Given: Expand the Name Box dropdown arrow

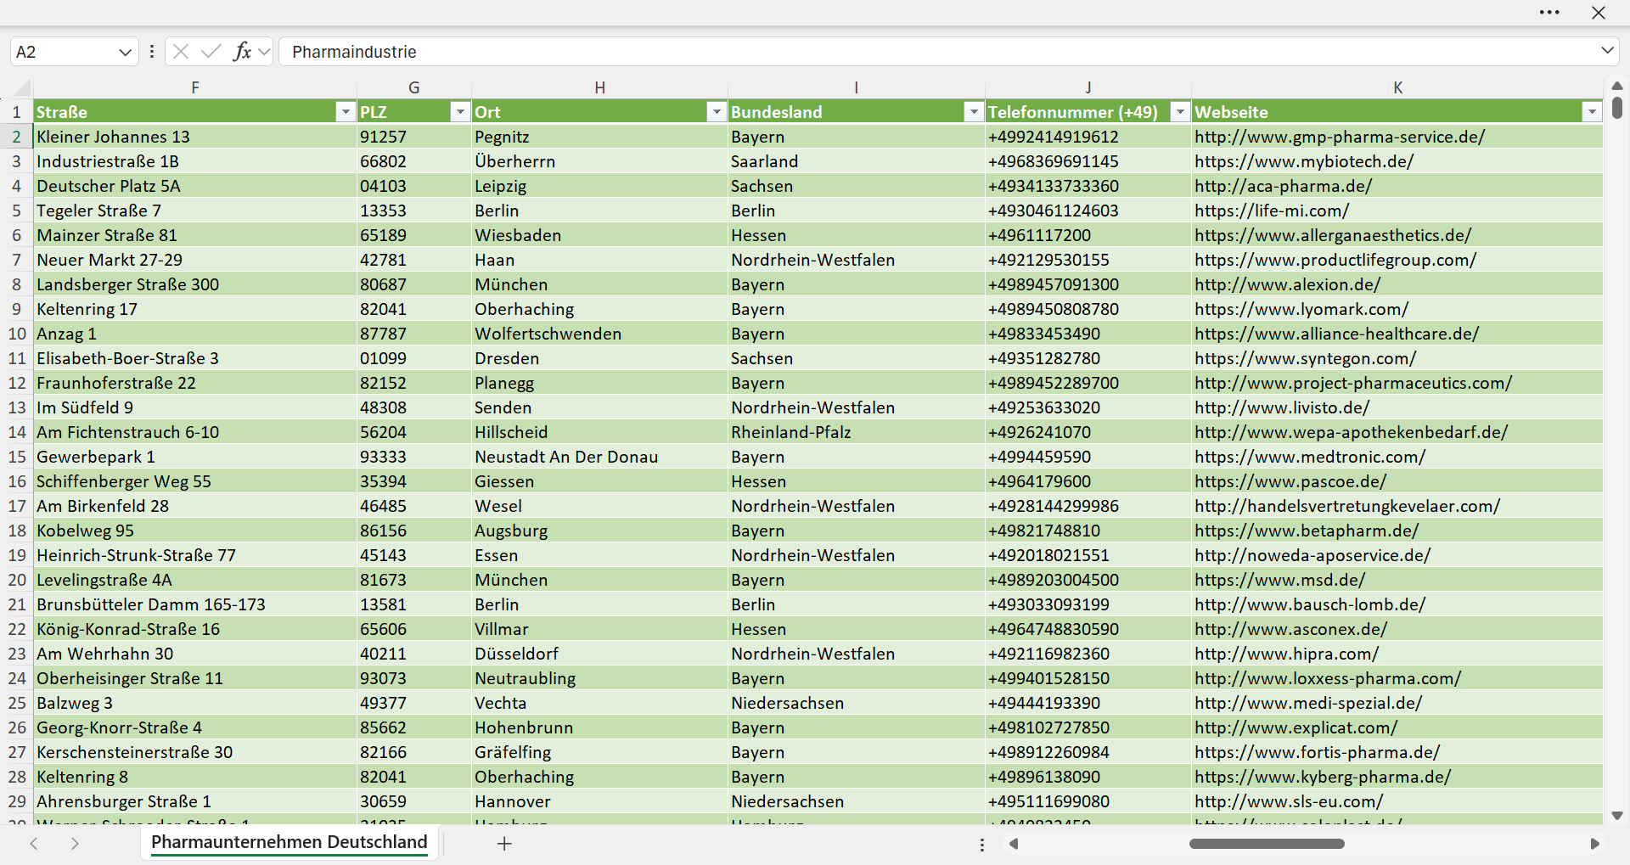Looking at the screenshot, I should point(125,52).
